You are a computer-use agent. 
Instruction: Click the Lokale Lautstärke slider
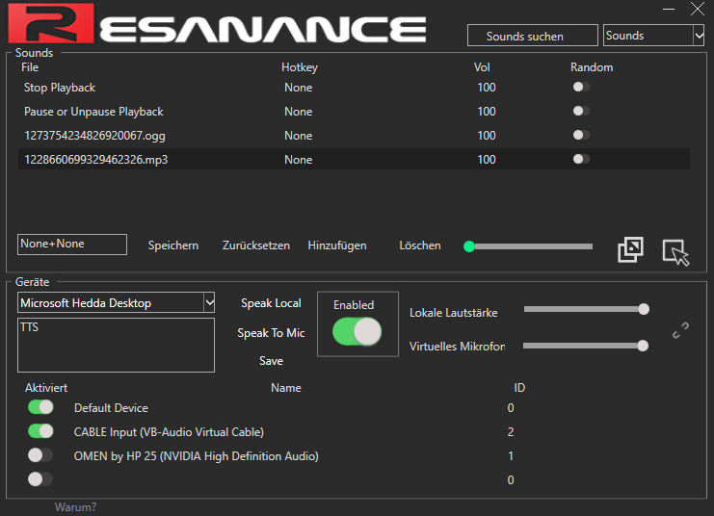pos(584,310)
